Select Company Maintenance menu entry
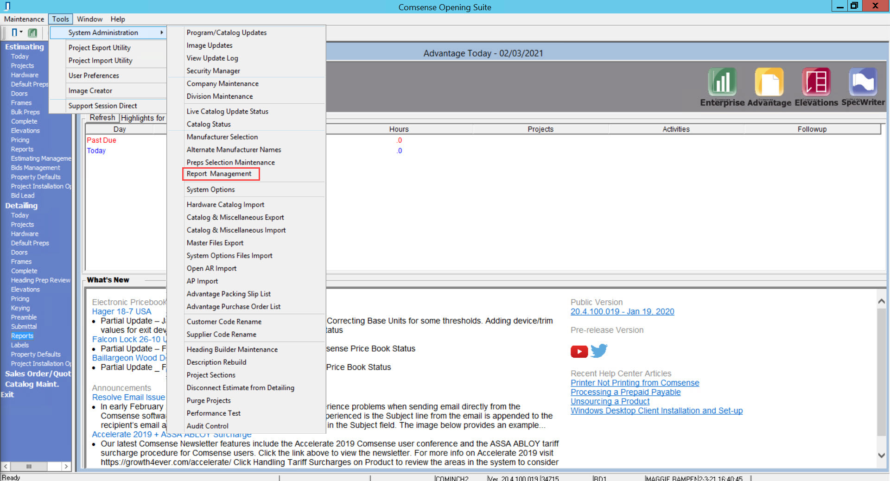Viewport: 890px width, 481px height. click(x=222, y=83)
